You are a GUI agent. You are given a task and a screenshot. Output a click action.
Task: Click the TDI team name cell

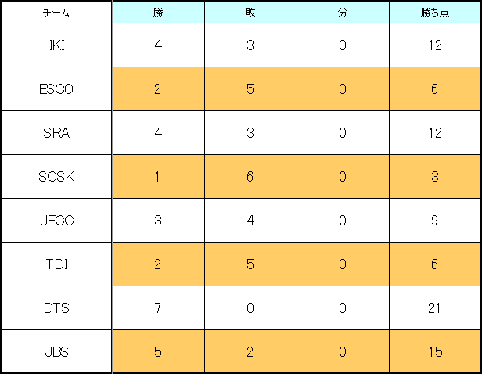(x=56, y=264)
